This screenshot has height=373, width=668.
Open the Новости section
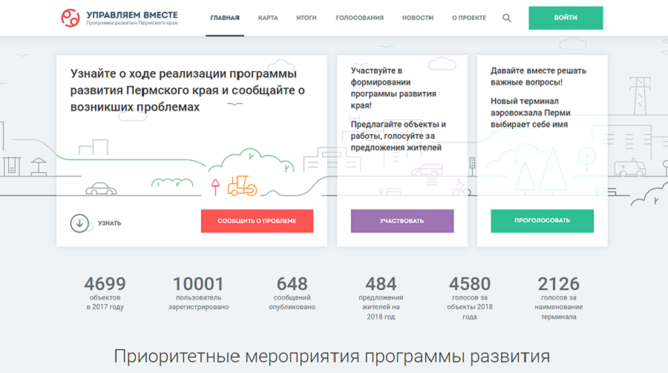click(417, 18)
